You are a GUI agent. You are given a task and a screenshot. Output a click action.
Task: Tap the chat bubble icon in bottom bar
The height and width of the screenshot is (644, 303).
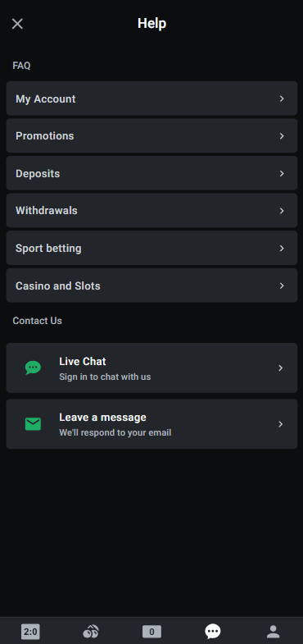click(x=212, y=631)
